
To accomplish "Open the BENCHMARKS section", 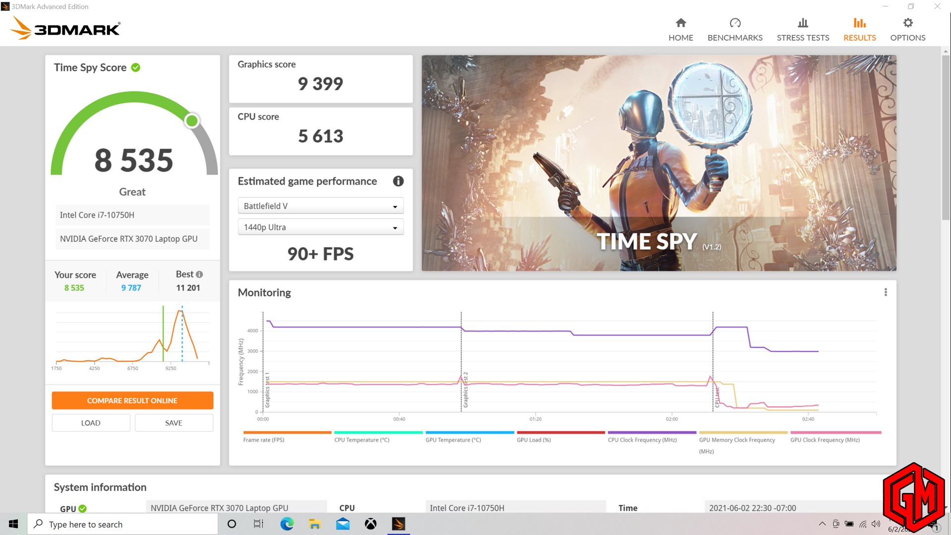I will point(735,30).
